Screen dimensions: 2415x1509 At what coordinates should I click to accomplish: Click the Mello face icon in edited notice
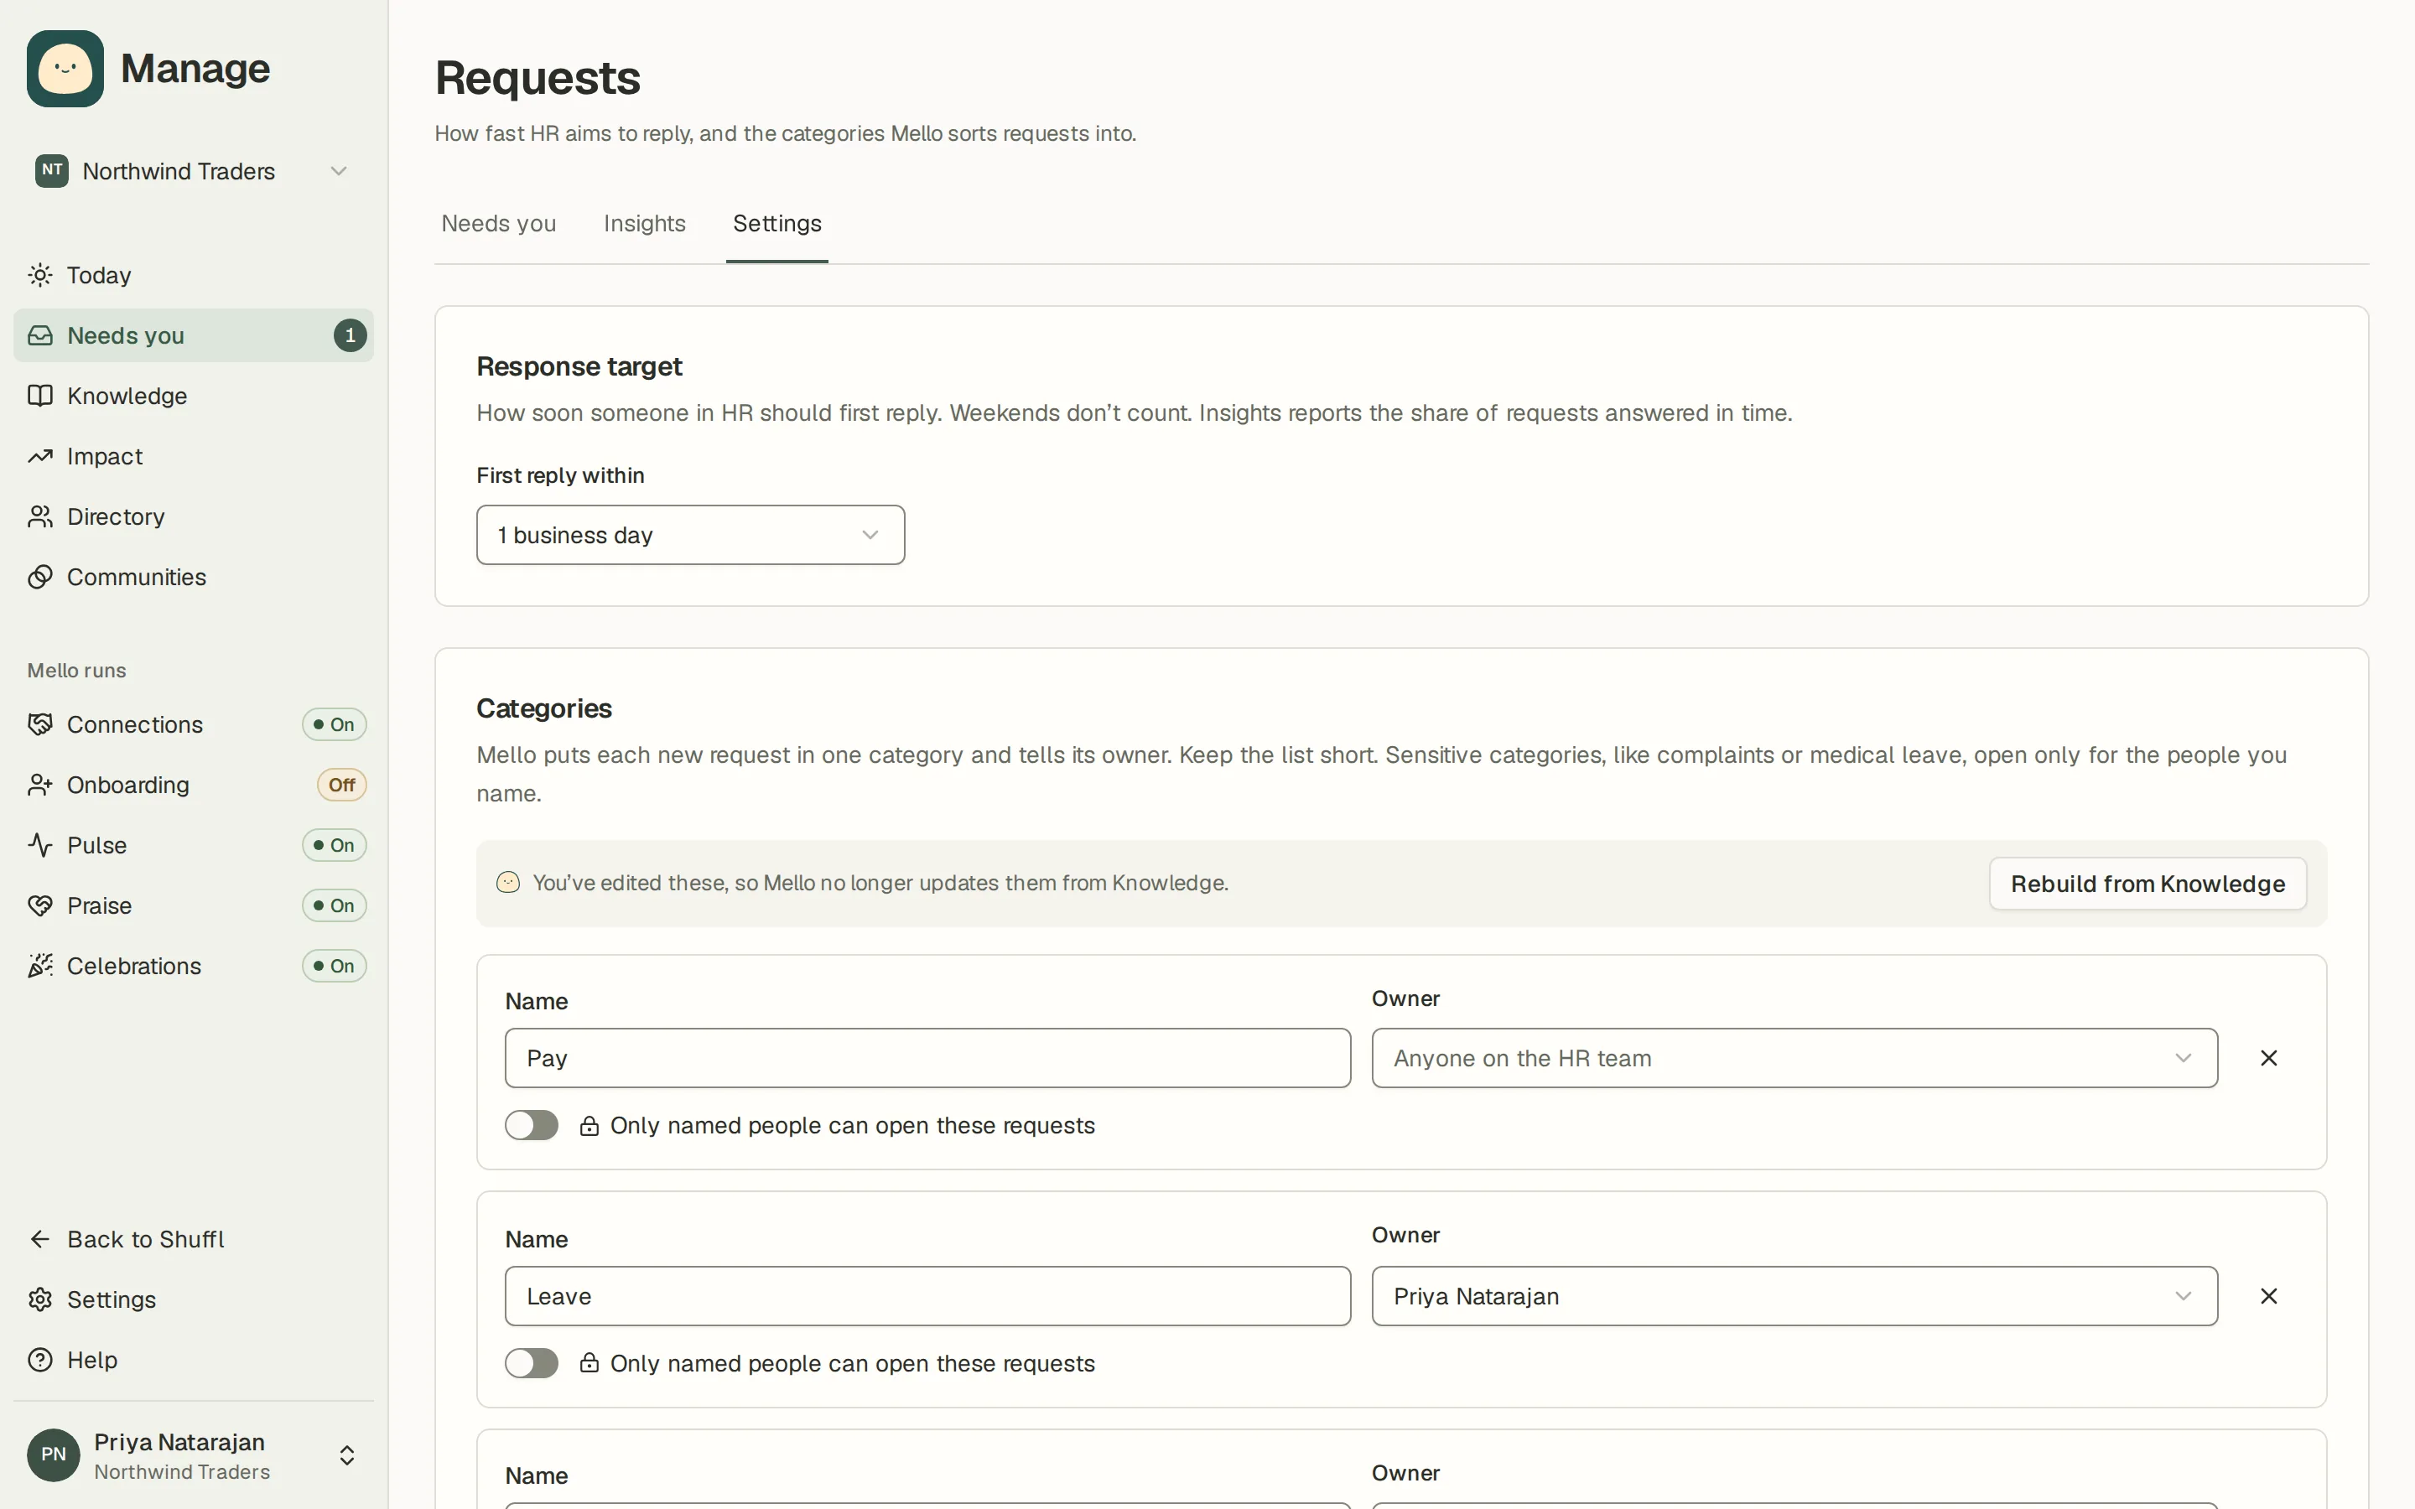pos(508,882)
